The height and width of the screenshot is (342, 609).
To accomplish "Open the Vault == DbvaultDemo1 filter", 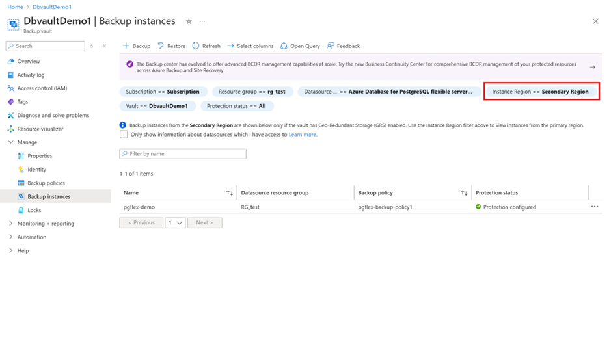I will 157,106.
